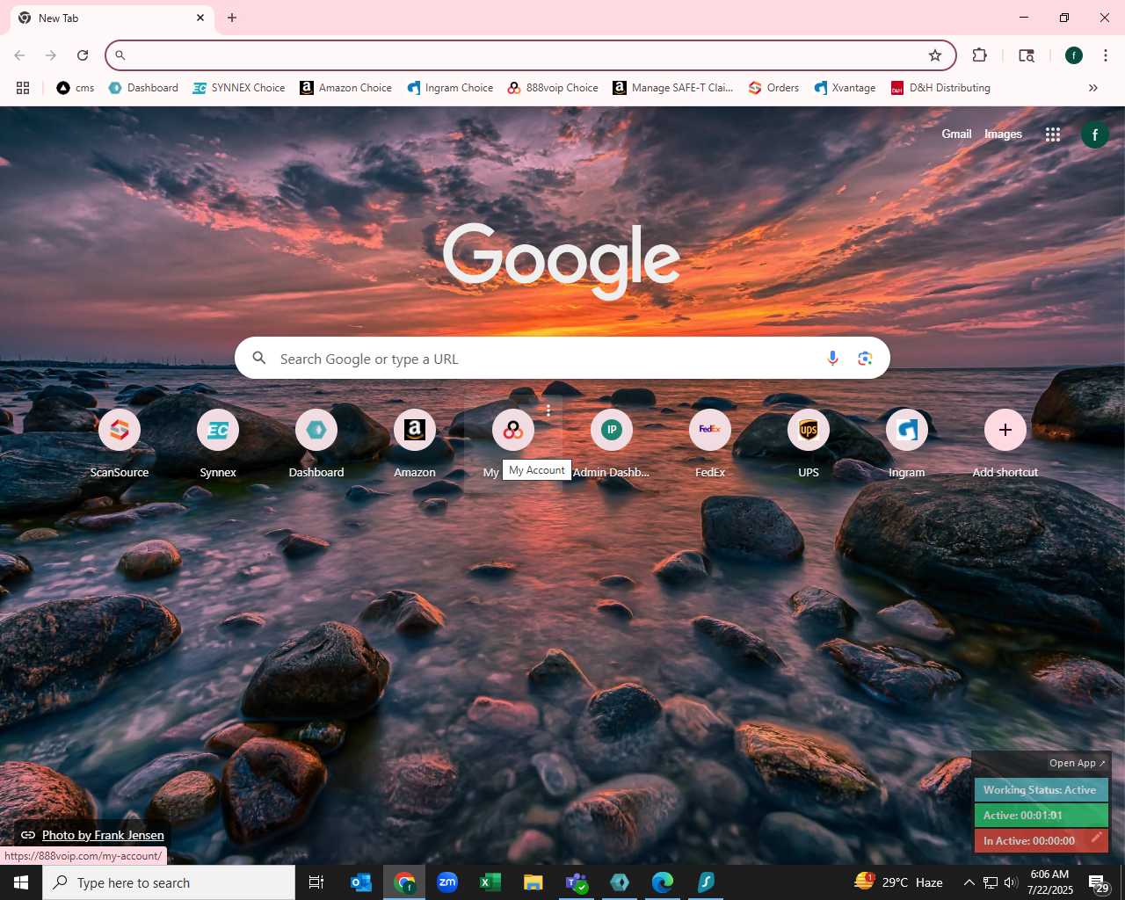
Task: Open a new tab with plus button
Action: click(x=232, y=18)
